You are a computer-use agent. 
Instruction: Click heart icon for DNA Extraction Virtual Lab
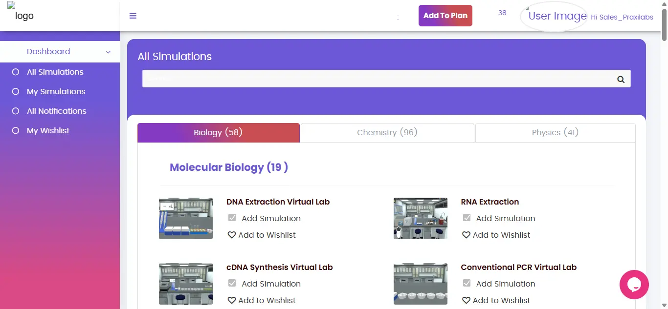(x=232, y=235)
